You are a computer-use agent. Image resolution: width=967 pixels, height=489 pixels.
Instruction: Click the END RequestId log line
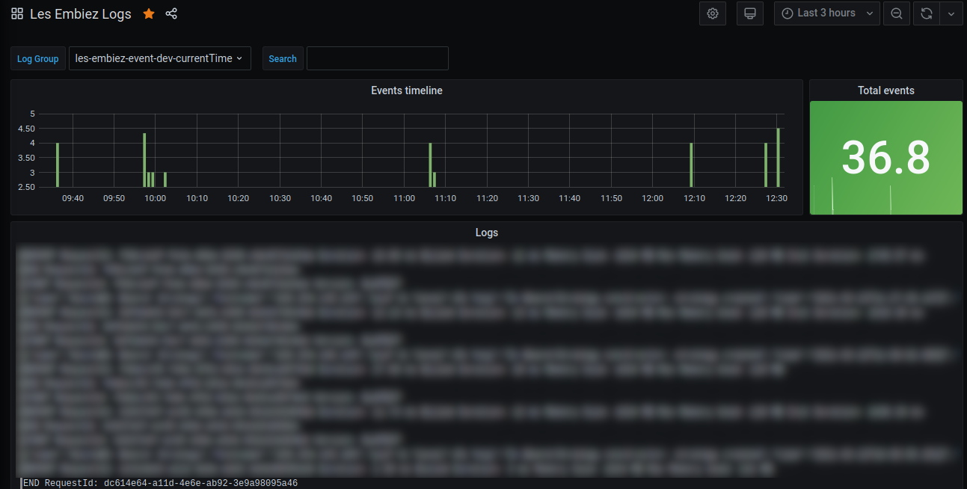coord(161,483)
